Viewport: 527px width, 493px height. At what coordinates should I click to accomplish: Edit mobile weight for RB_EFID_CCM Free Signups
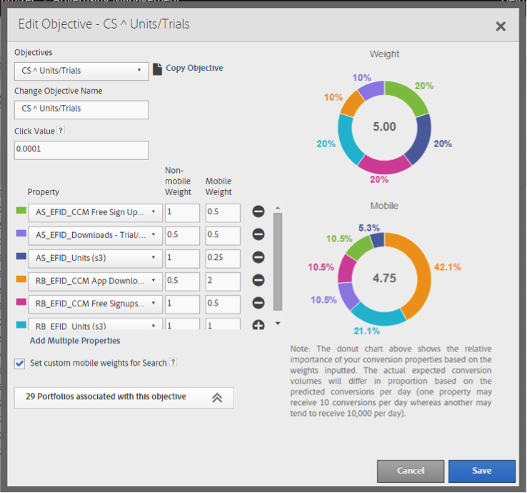(x=223, y=304)
